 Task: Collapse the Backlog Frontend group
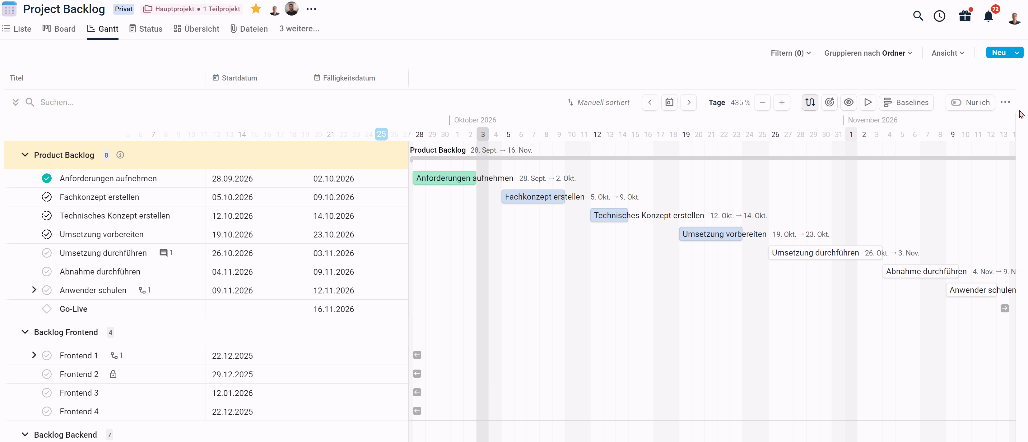(25, 332)
